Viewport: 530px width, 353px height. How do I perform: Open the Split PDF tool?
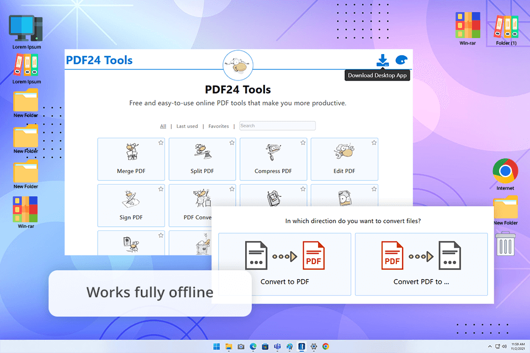point(202,159)
